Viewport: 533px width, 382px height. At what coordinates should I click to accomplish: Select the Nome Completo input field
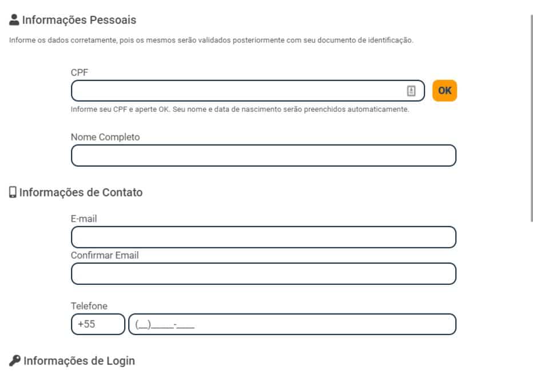[263, 154]
